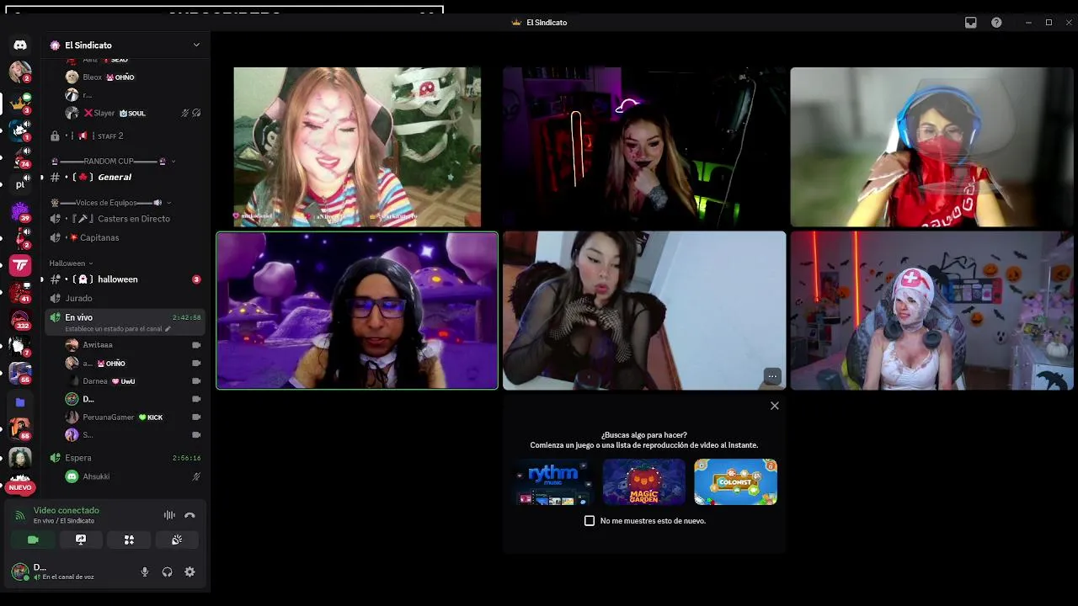Viewport: 1078px width, 606px height.
Task: Share your screen button
Action: pyautogui.click(x=81, y=540)
